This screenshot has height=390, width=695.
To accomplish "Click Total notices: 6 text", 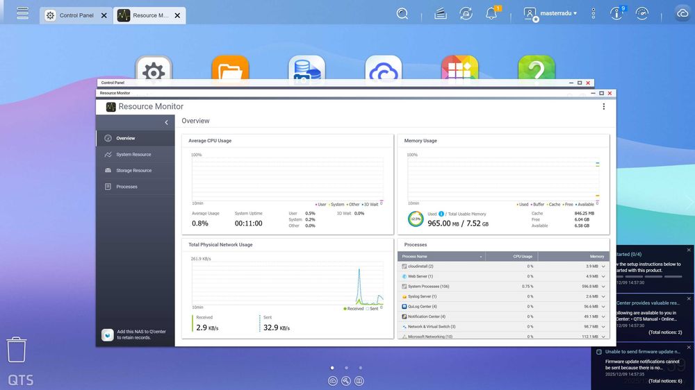I will click(x=665, y=381).
